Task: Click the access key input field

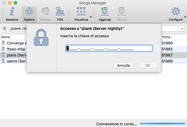Action: 109,48
